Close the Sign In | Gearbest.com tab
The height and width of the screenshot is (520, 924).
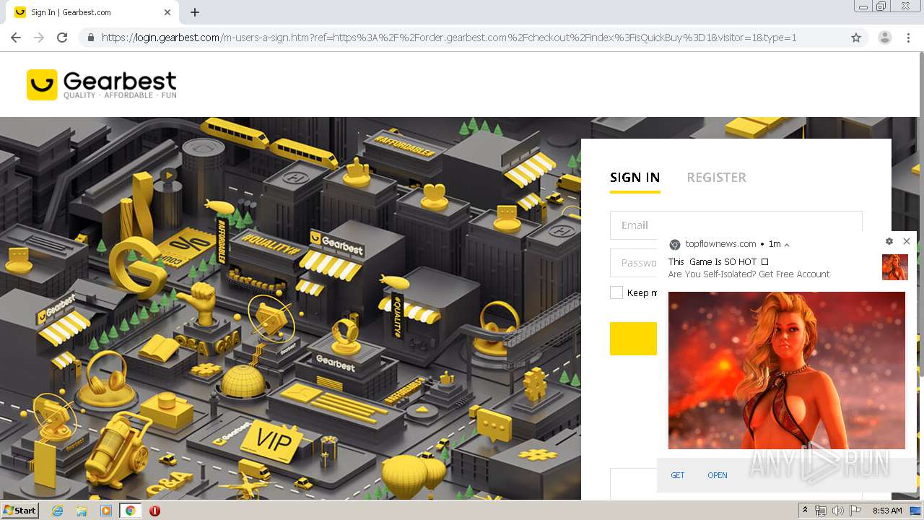[x=167, y=12]
